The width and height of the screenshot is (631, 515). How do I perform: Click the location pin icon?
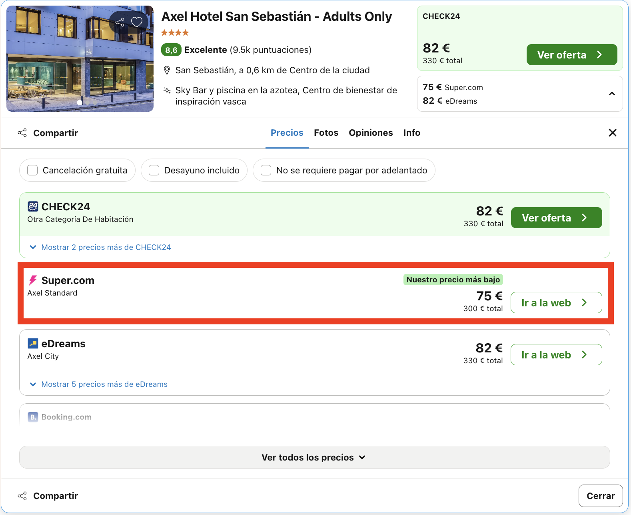167,70
